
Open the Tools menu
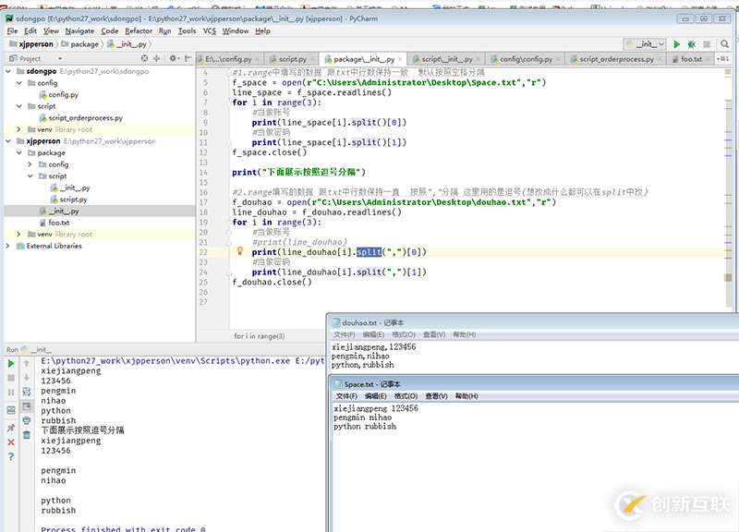tap(188, 31)
